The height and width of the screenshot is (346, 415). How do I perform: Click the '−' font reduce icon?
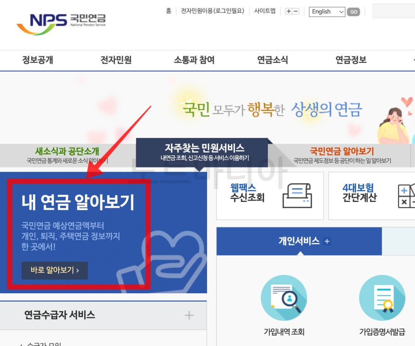(295, 11)
